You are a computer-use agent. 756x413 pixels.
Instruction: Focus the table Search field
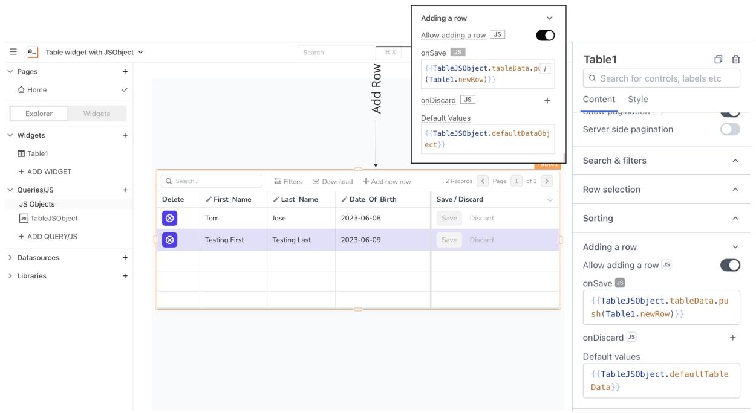coord(212,181)
